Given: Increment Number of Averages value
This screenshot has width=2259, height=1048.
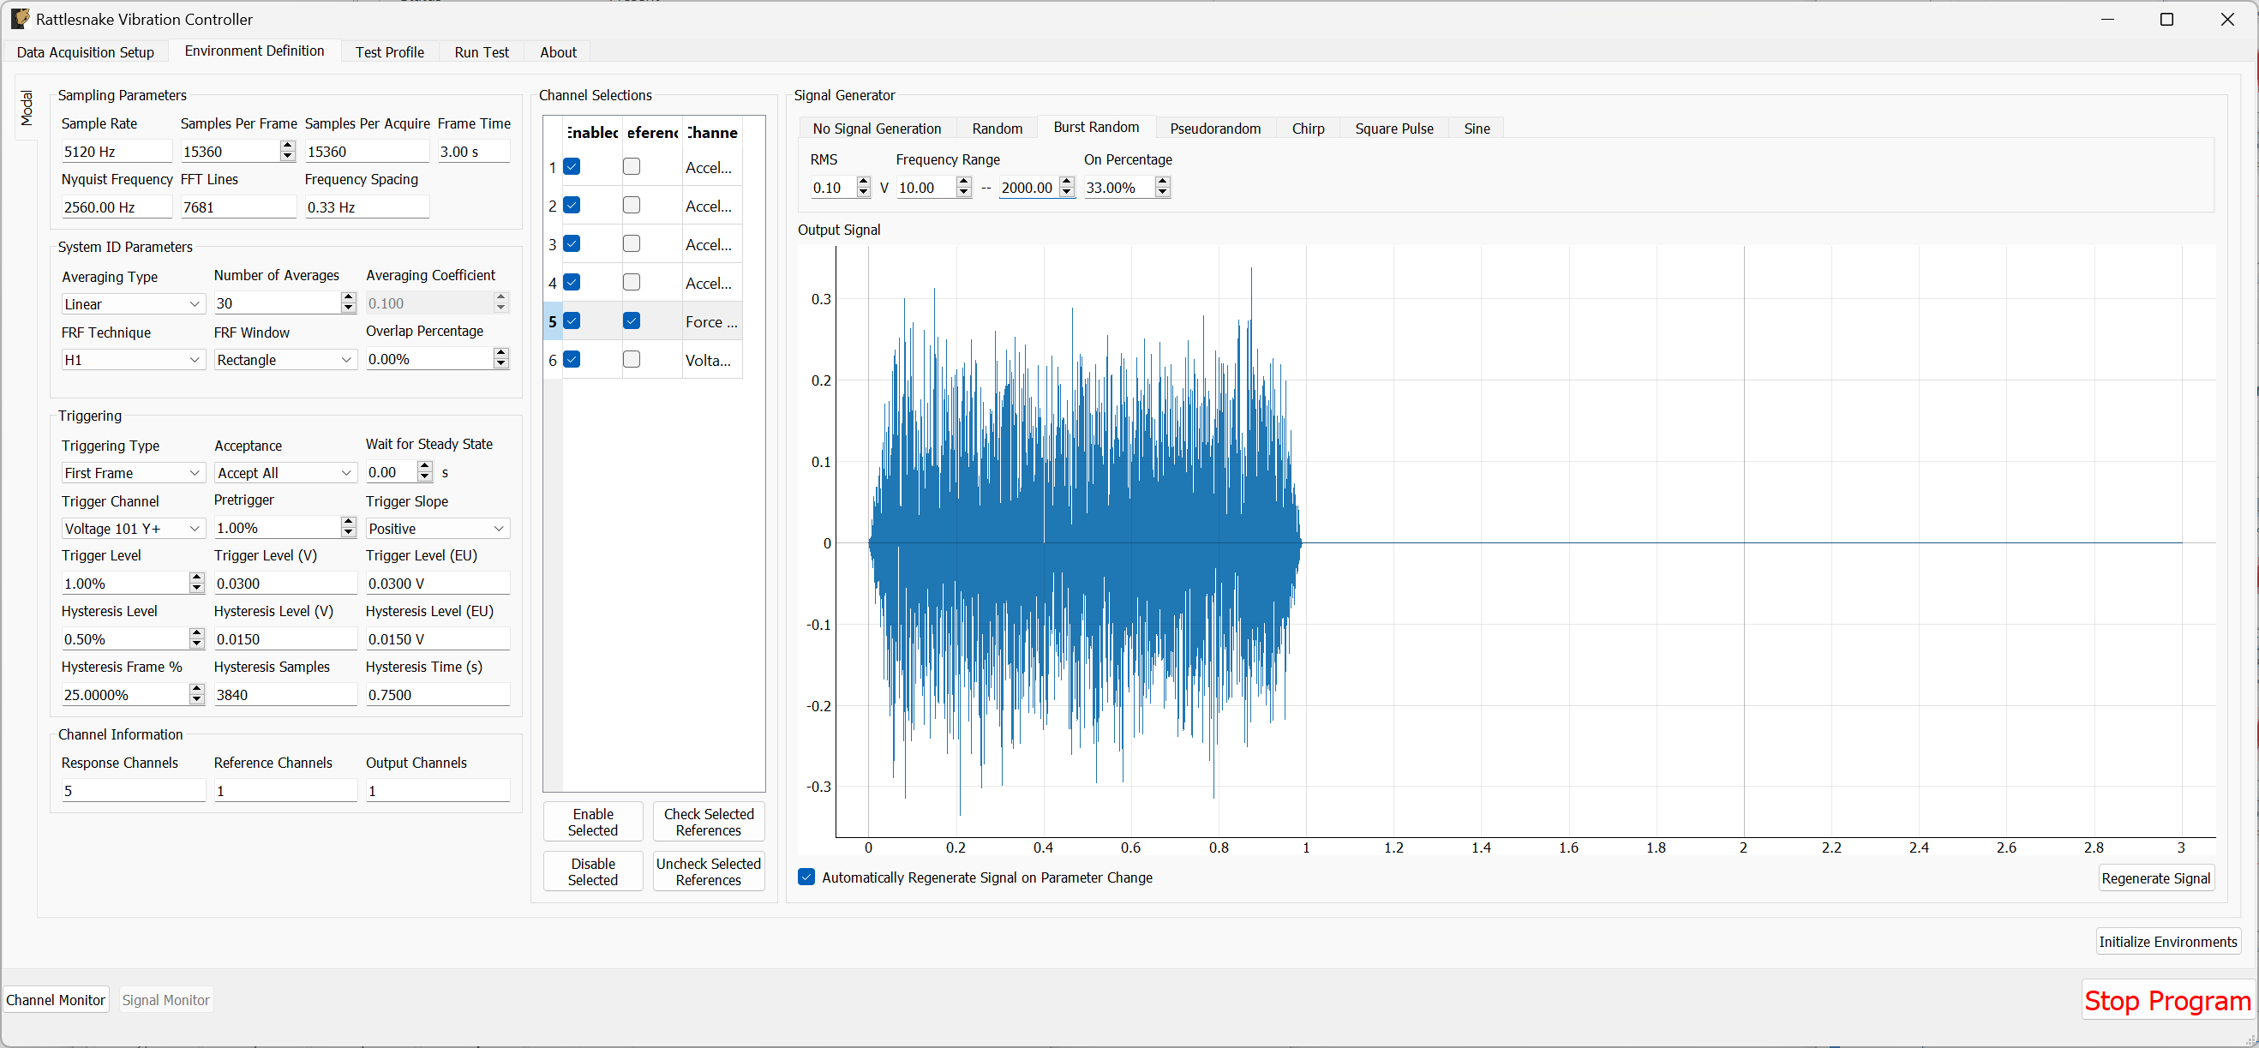Looking at the screenshot, I should tap(347, 297).
